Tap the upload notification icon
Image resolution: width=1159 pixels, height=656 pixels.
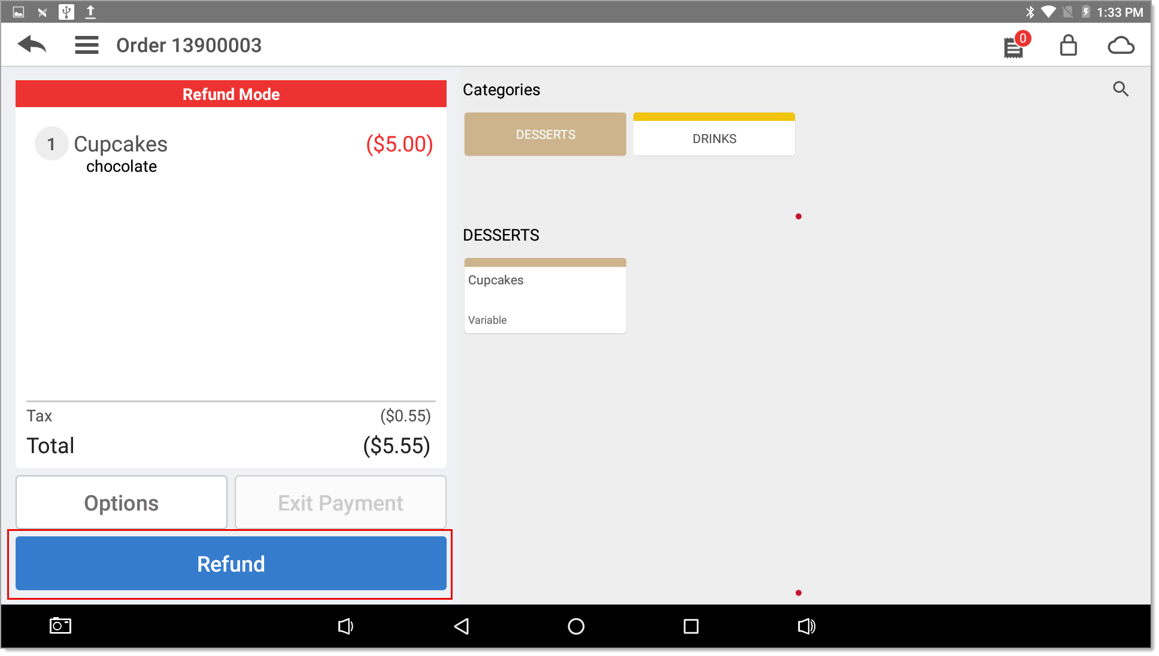click(x=90, y=12)
